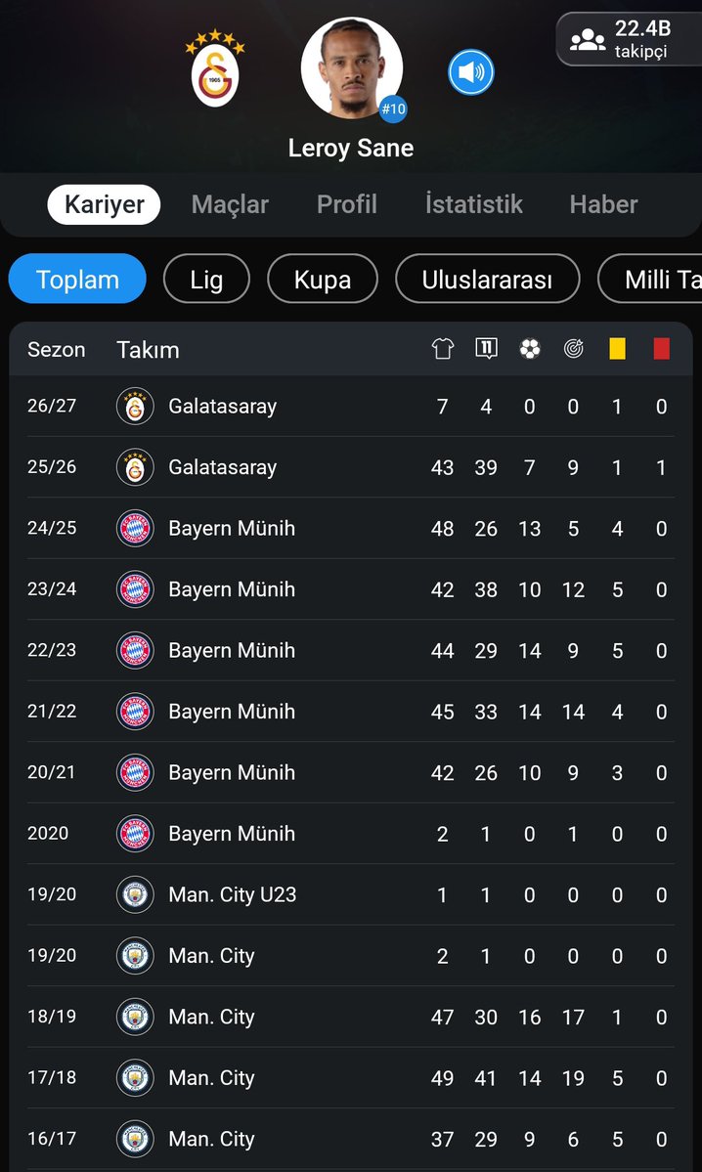702x1172 pixels.
Task: Open the Bayern Münih logo in 24/25 row
Action: (135, 529)
